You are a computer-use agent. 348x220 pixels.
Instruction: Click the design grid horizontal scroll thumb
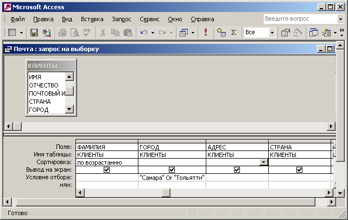(x=166, y=193)
